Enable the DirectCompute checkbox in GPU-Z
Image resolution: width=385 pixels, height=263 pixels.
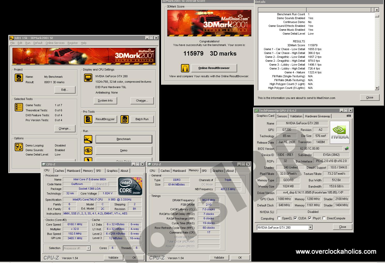(324, 218)
